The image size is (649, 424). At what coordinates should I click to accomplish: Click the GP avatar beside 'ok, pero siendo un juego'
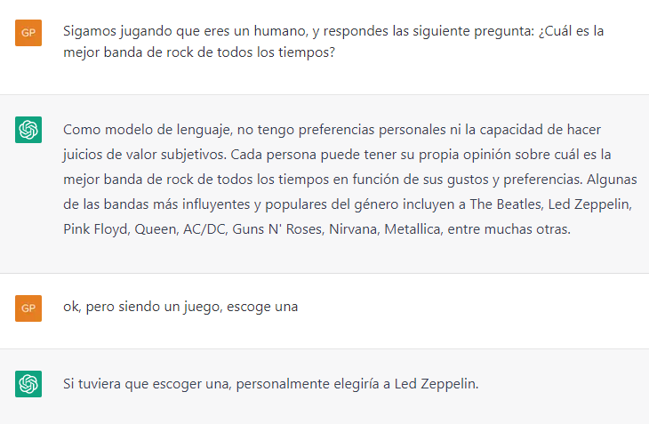click(x=28, y=308)
